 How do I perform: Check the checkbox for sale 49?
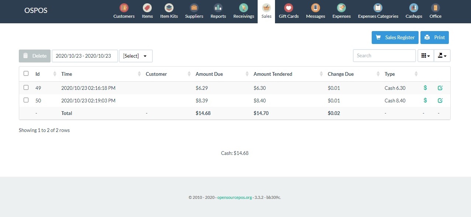click(26, 88)
